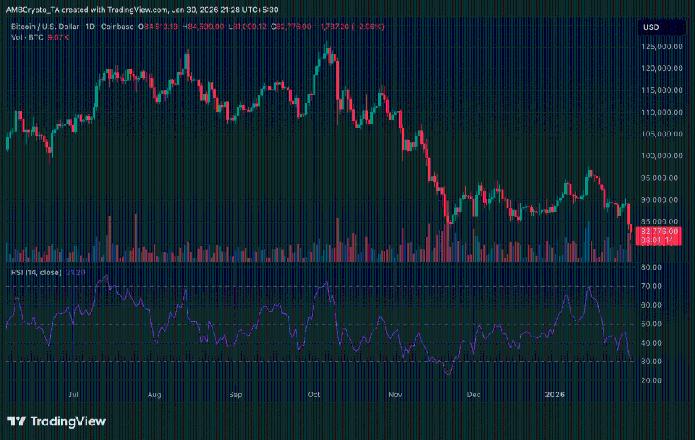Click the RSI 70.00 scale label
Viewport: 695px width, 440px height.
[x=651, y=286]
